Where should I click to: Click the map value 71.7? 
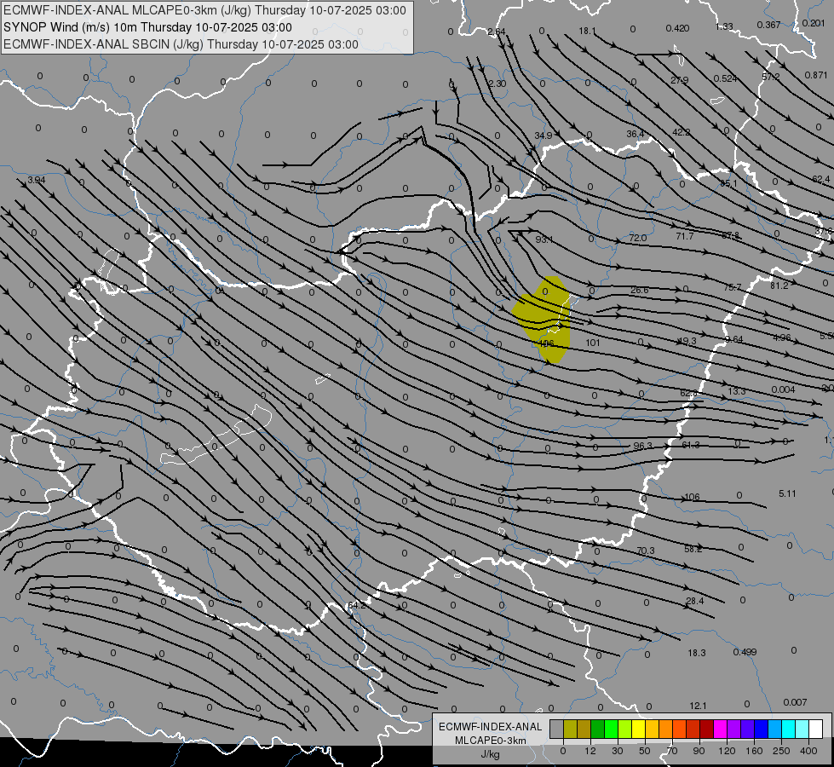684,236
